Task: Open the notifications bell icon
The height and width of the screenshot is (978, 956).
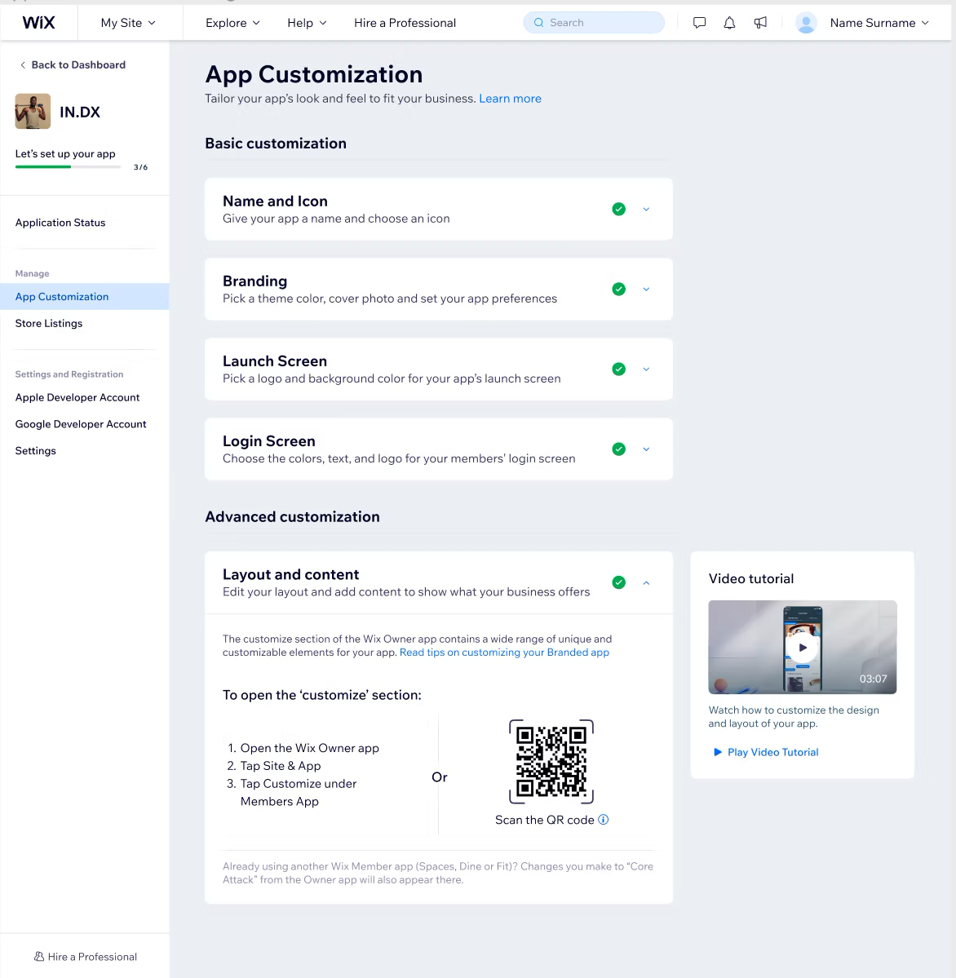Action: click(729, 23)
